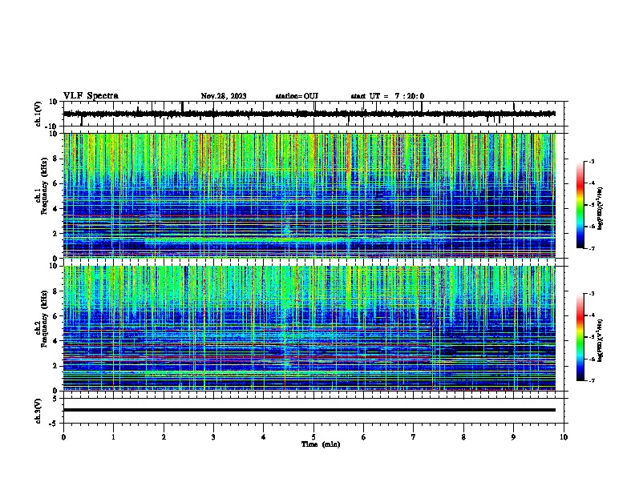Click the ch.2 color bar log(PSD) label
This screenshot has height=490, width=635.
tap(601, 340)
